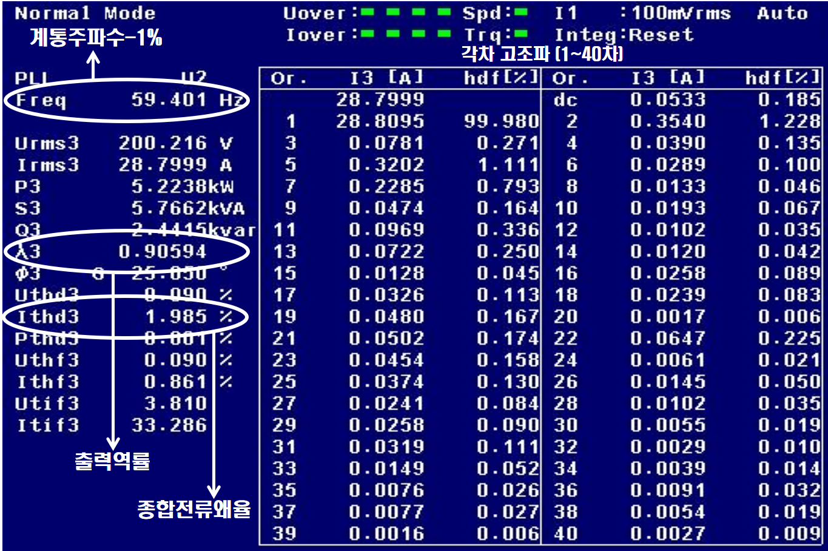The width and height of the screenshot is (828, 551).
Task: Click the Auto range setting
Action: (x=782, y=13)
